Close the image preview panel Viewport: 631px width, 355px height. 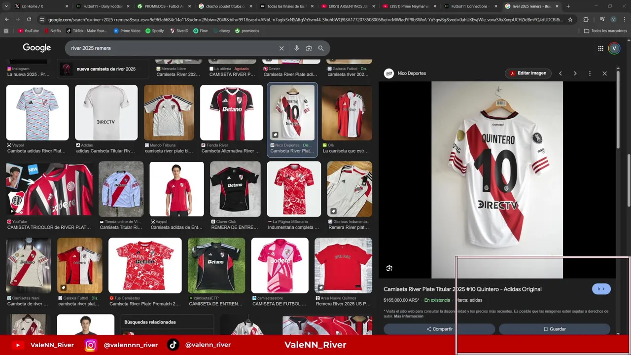(x=604, y=73)
